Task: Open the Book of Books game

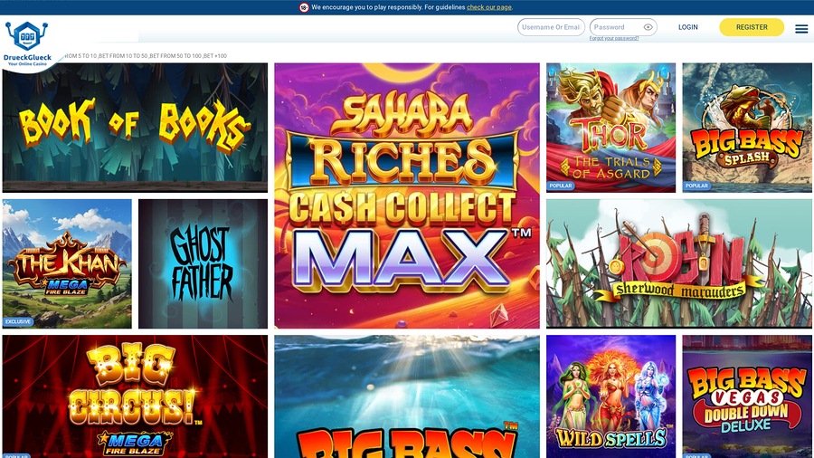Action: pyautogui.click(x=135, y=128)
